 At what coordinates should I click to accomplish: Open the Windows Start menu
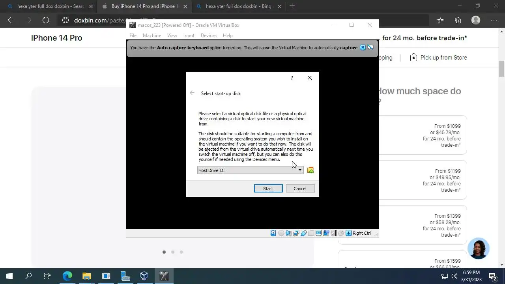[x=9, y=276]
